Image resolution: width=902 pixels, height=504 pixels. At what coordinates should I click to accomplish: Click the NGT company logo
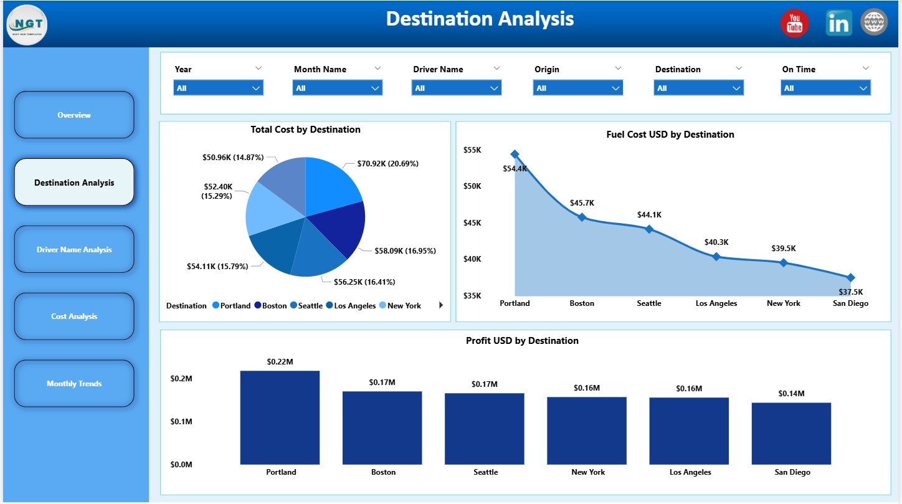pos(26,25)
